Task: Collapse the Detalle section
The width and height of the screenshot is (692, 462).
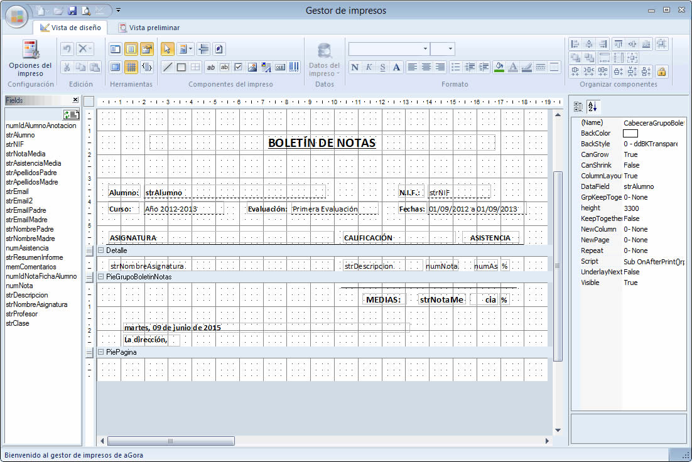Action: tap(100, 250)
